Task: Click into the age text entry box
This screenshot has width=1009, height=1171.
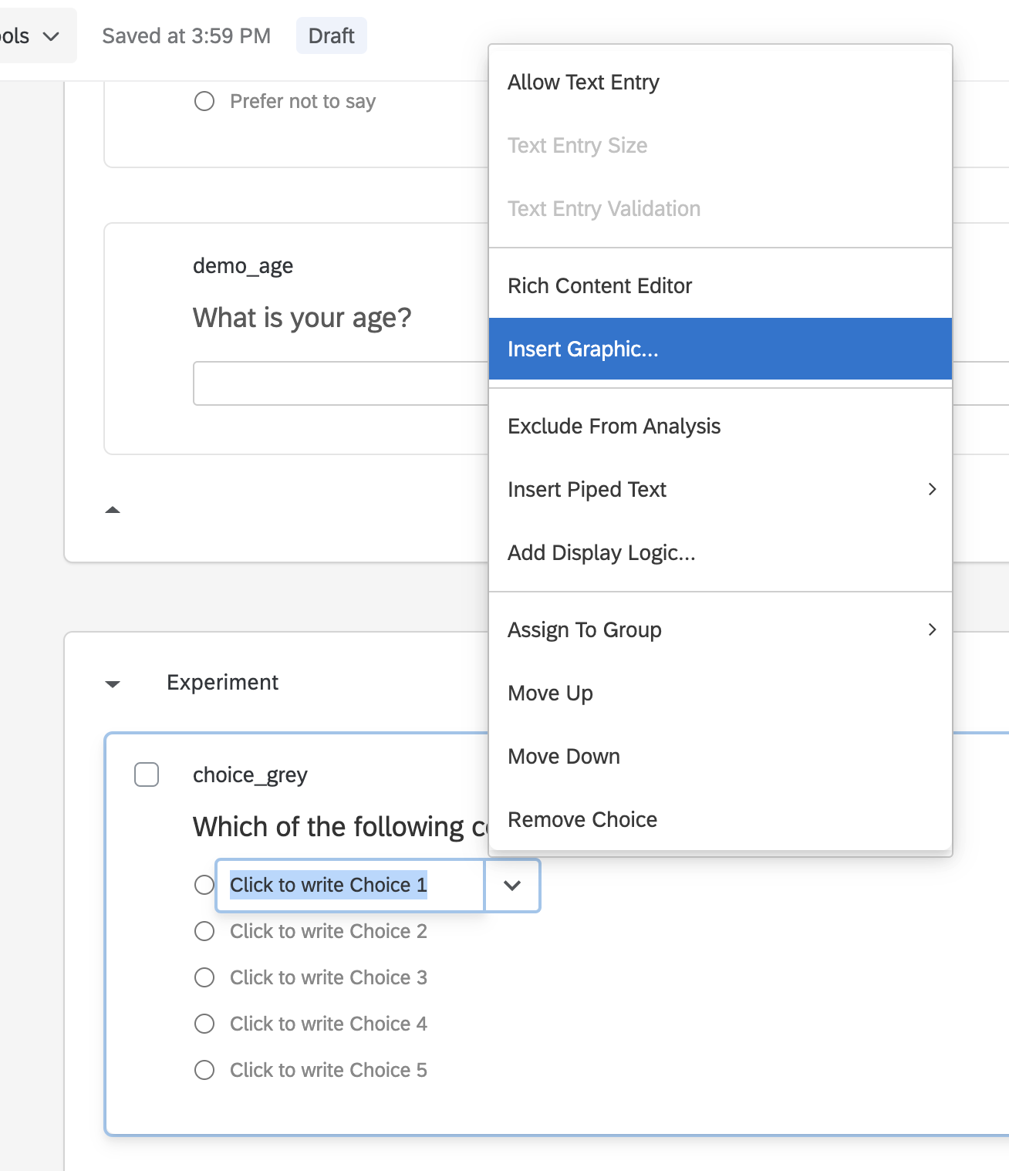Action: pyautogui.click(x=341, y=383)
